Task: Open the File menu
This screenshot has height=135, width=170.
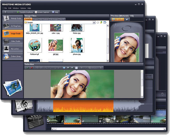Action: 6,8
